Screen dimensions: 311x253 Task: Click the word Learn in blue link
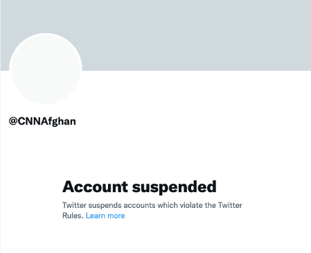click(96, 216)
